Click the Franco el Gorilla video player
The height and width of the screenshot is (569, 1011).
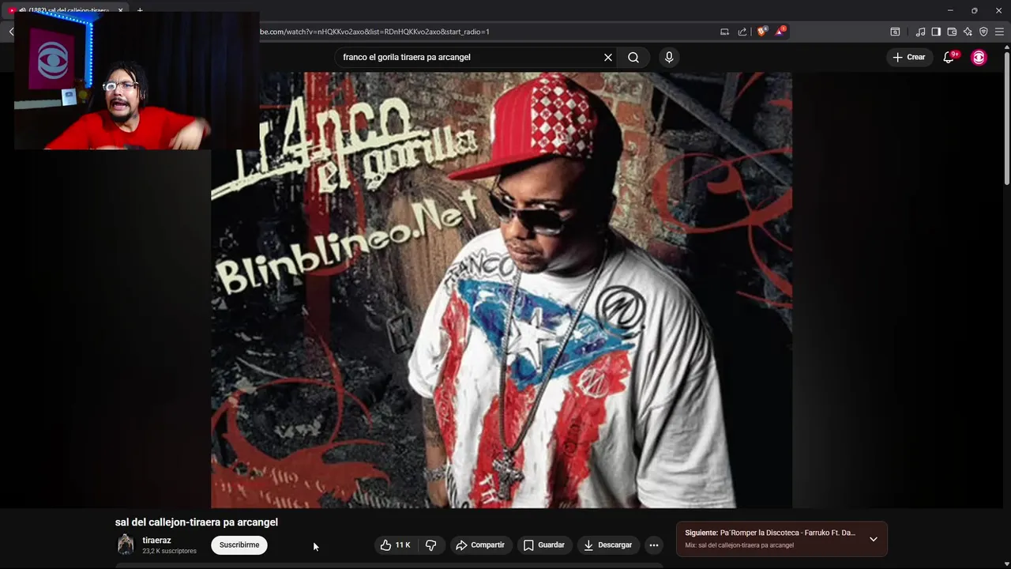point(502,290)
